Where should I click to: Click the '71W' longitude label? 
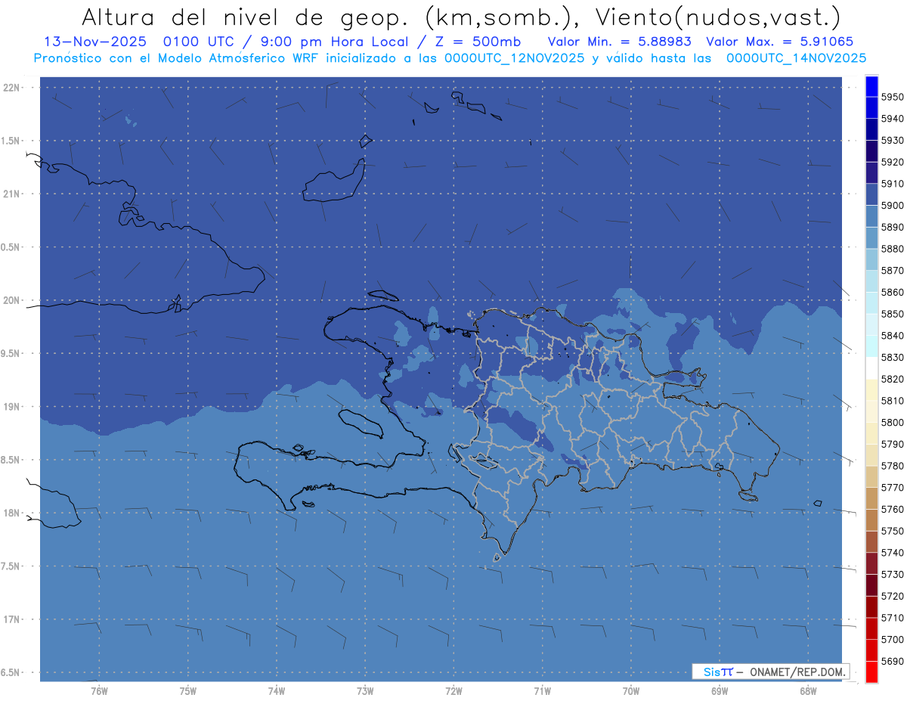[x=542, y=691]
